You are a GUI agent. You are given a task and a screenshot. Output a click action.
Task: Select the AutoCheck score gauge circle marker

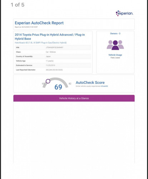pyautogui.click(x=48, y=81)
